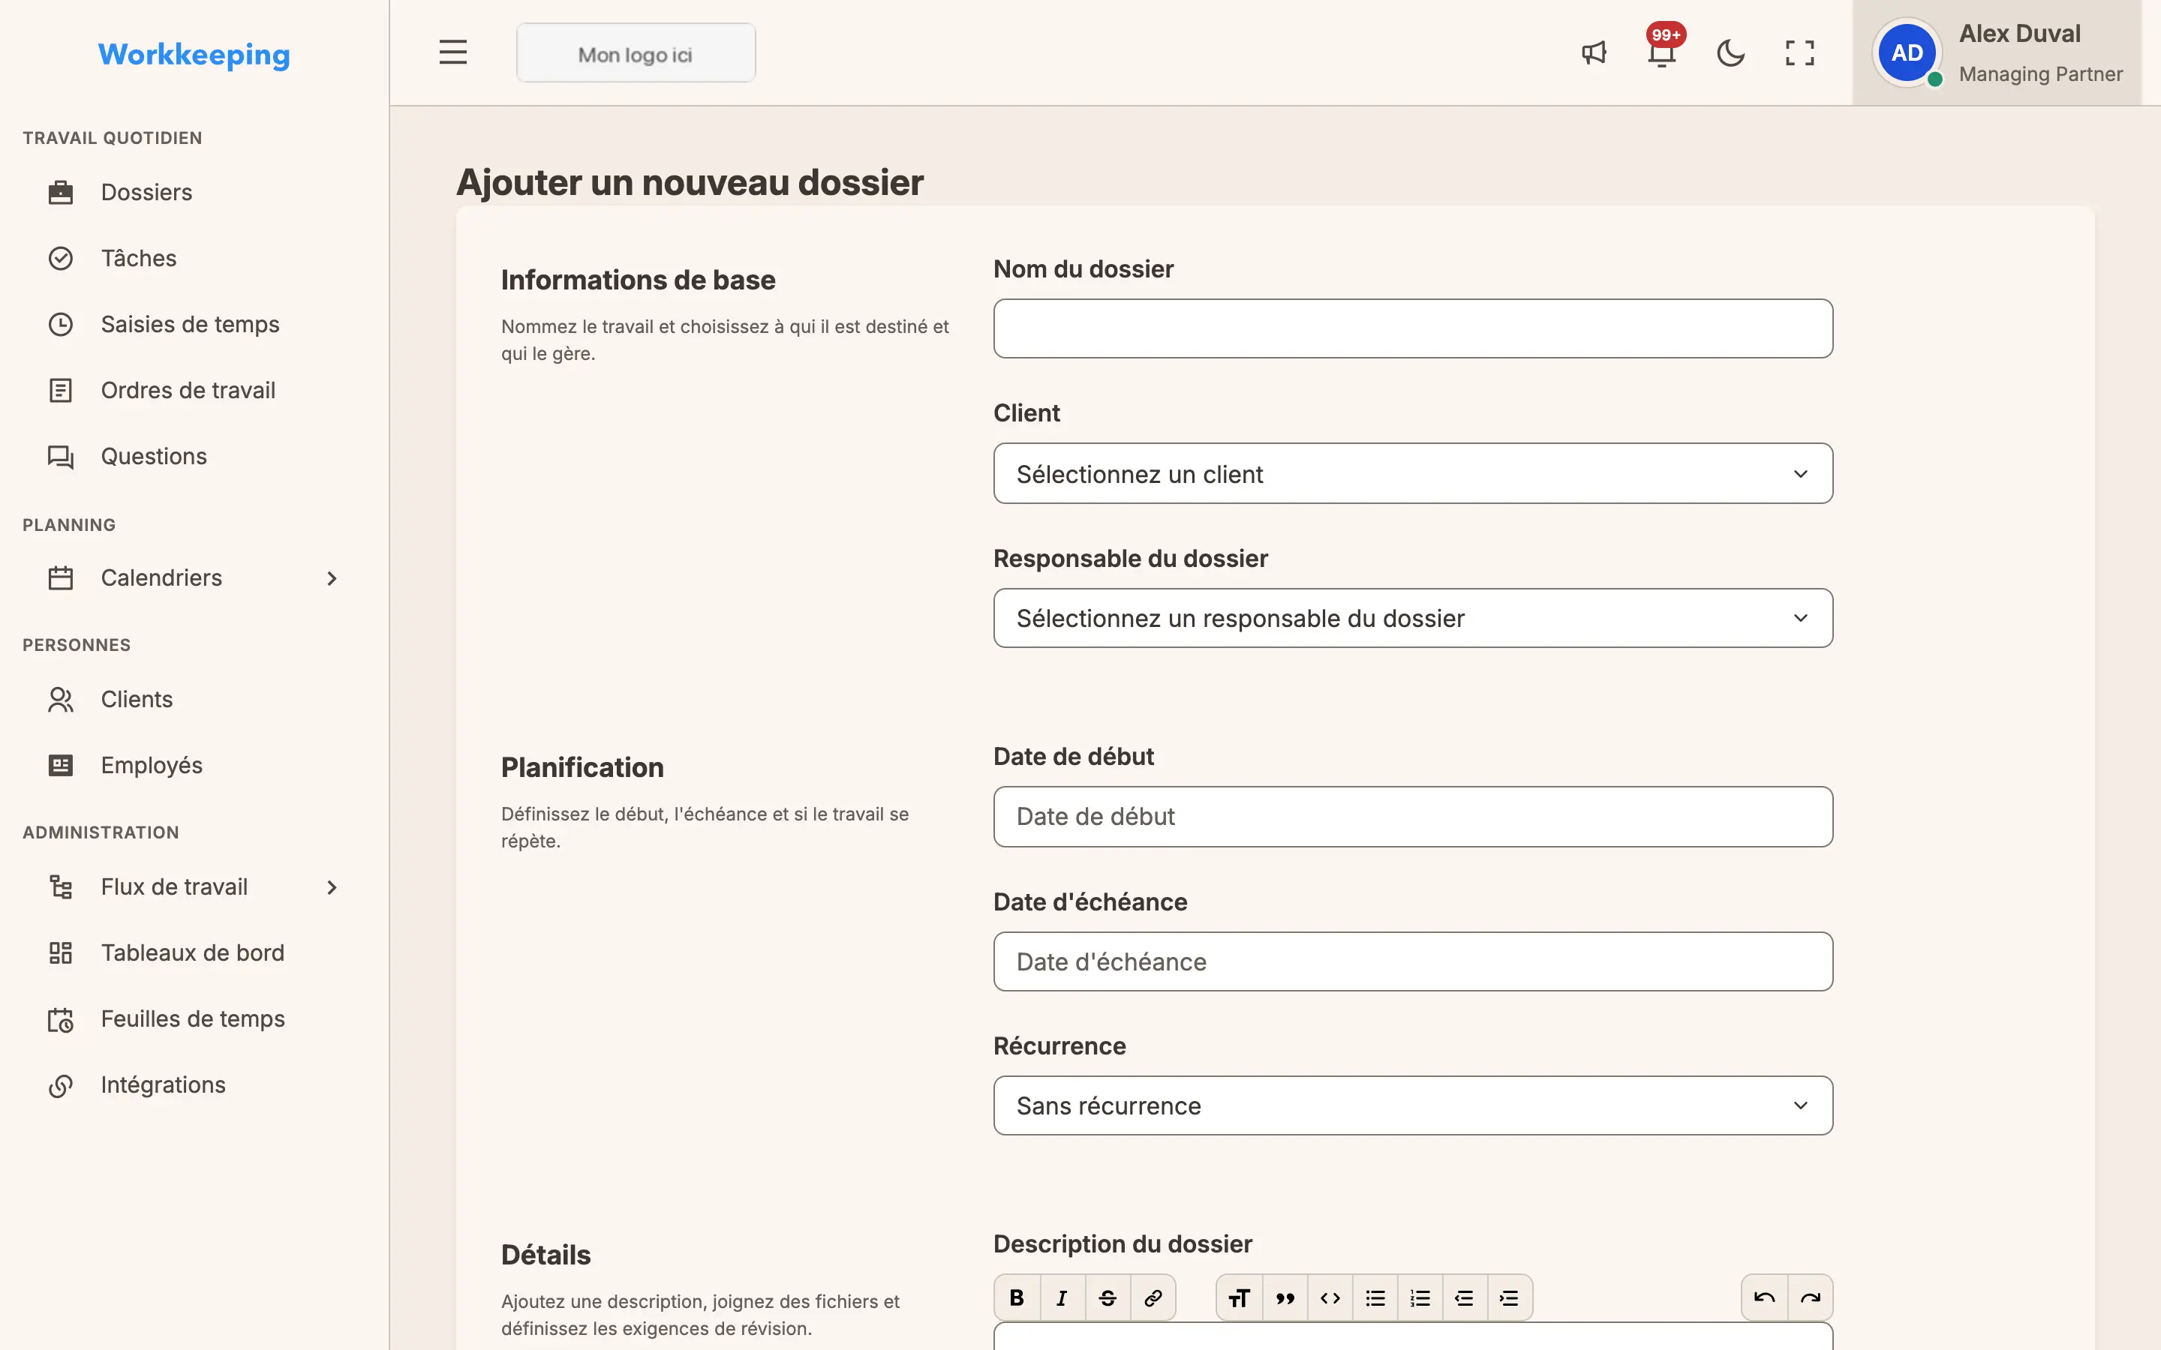
Task: Click the heading text-size icon
Action: (1240, 1297)
